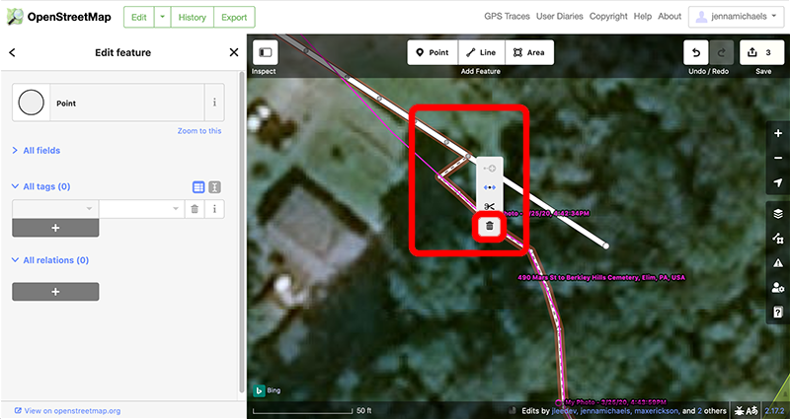The width and height of the screenshot is (790, 419).
Task: Open the tag key dropdown arrow
Action: pyautogui.click(x=89, y=209)
